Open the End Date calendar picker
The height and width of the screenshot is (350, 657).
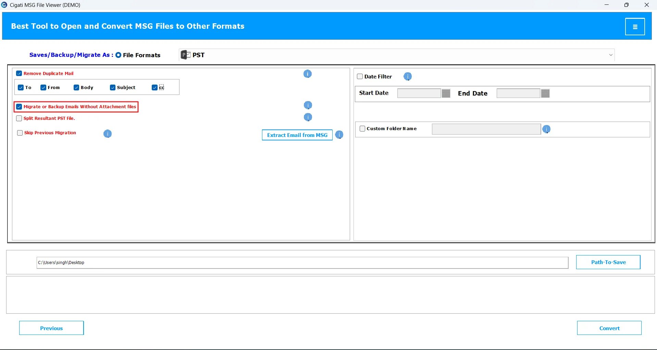pos(545,93)
